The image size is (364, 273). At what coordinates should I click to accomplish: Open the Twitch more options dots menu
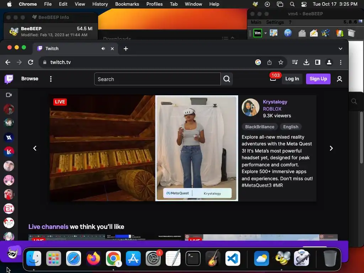(50, 79)
